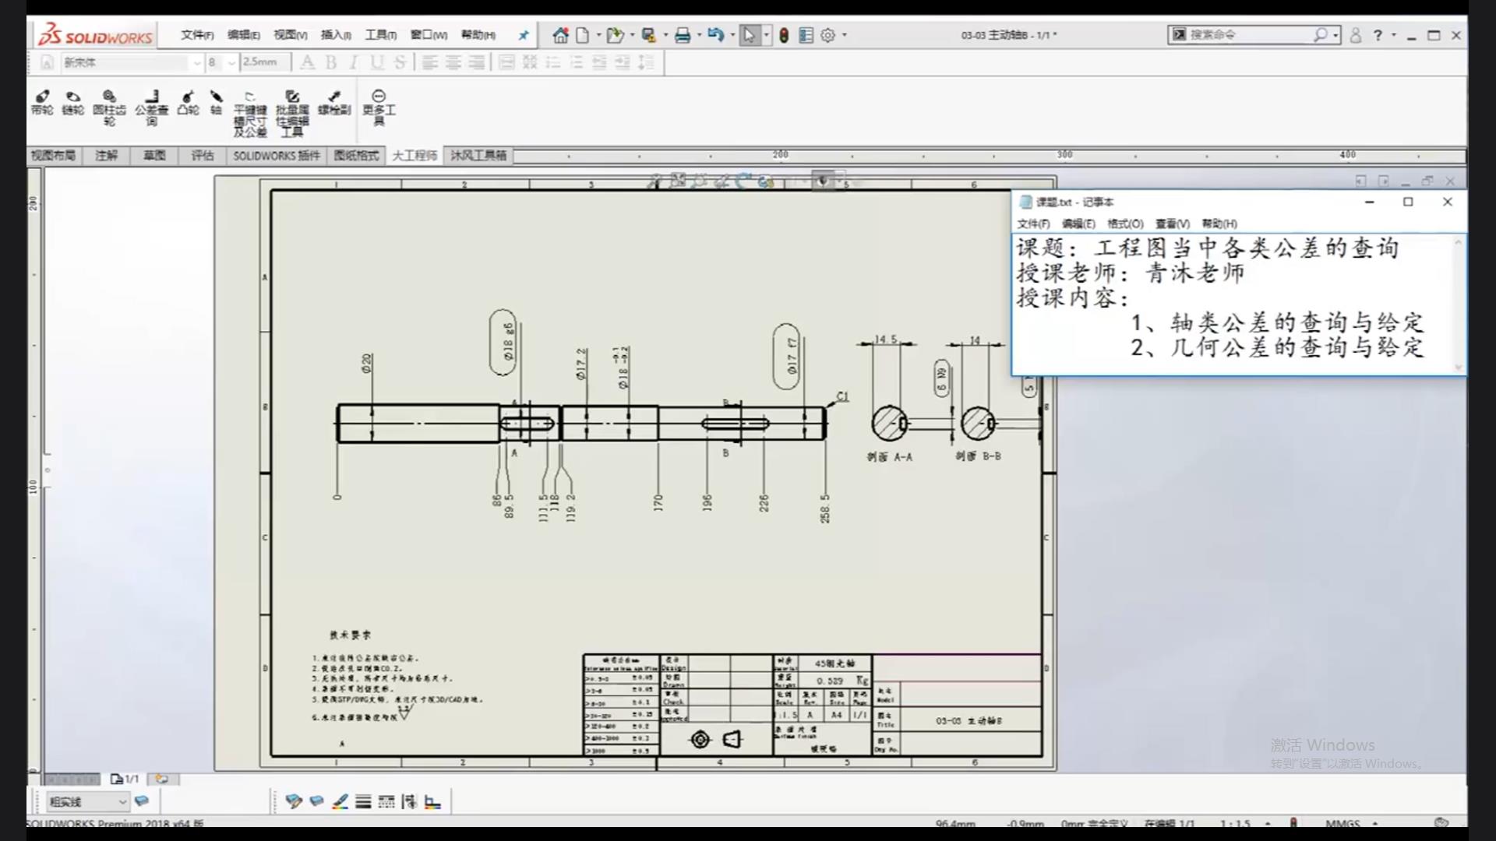
Task: Expand the search command dropdown arrow
Action: pyautogui.click(x=1335, y=35)
